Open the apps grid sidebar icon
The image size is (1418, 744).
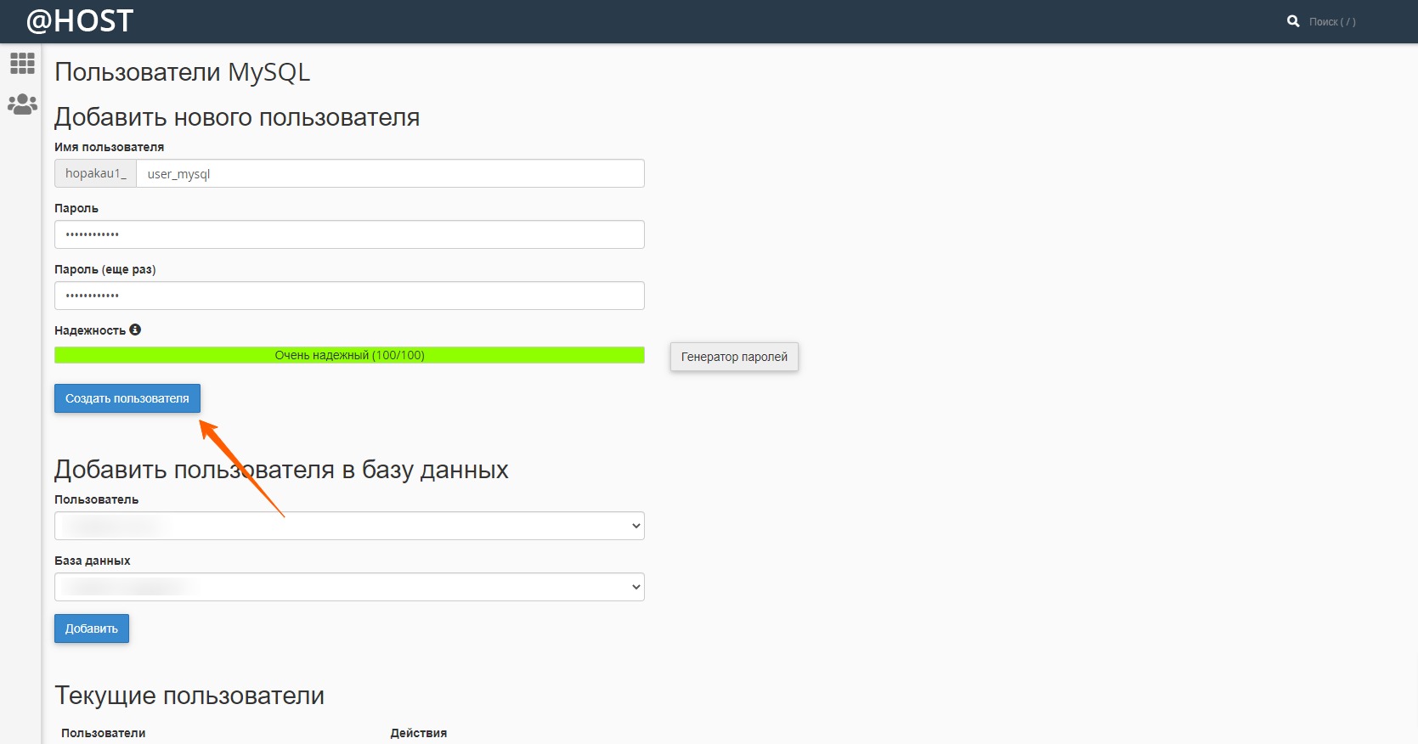(22, 63)
